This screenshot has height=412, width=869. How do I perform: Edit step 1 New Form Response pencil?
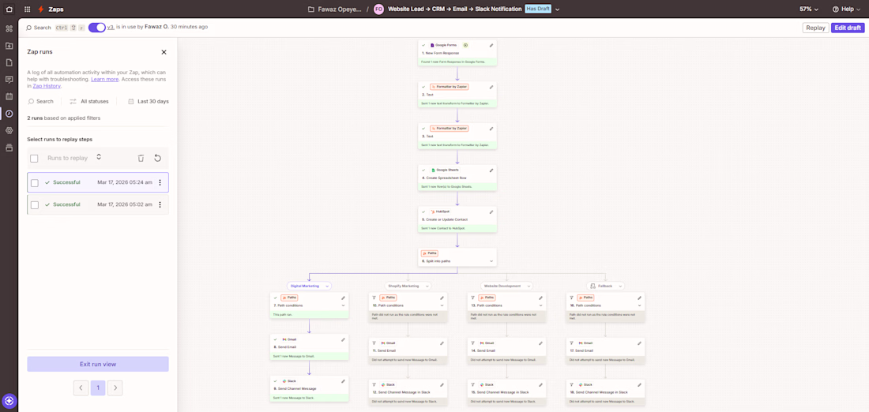[x=491, y=46]
